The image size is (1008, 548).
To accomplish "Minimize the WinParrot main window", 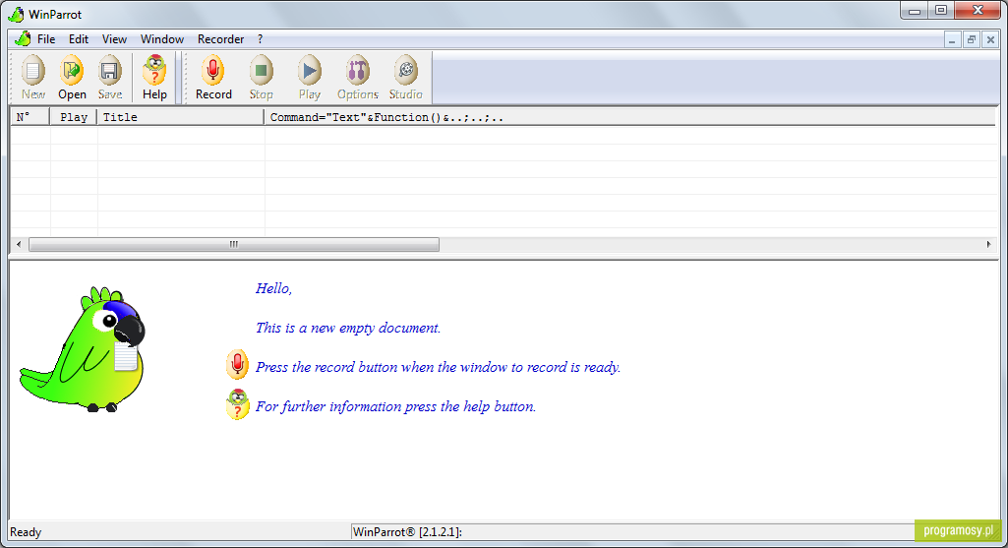I will pos(915,10).
